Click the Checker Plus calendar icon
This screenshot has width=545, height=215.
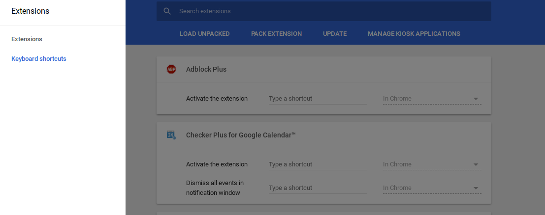[x=171, y=135]
